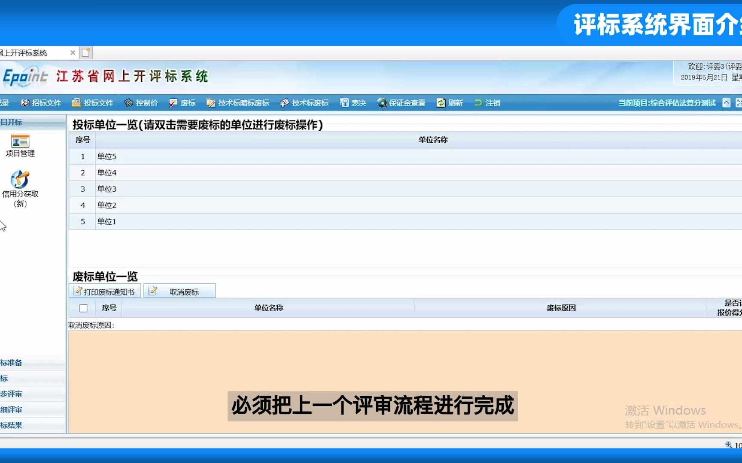Open 控制价 in the toolbar
This screenshot has width=742, height=463.
(x=141, y=103)
